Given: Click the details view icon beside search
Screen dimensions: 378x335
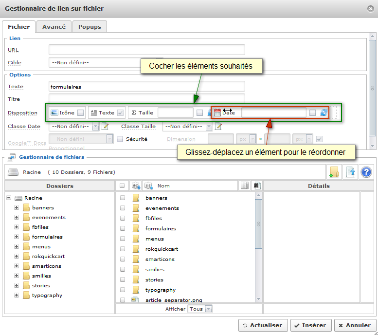Looking at the screenshot, I should 245,186.
